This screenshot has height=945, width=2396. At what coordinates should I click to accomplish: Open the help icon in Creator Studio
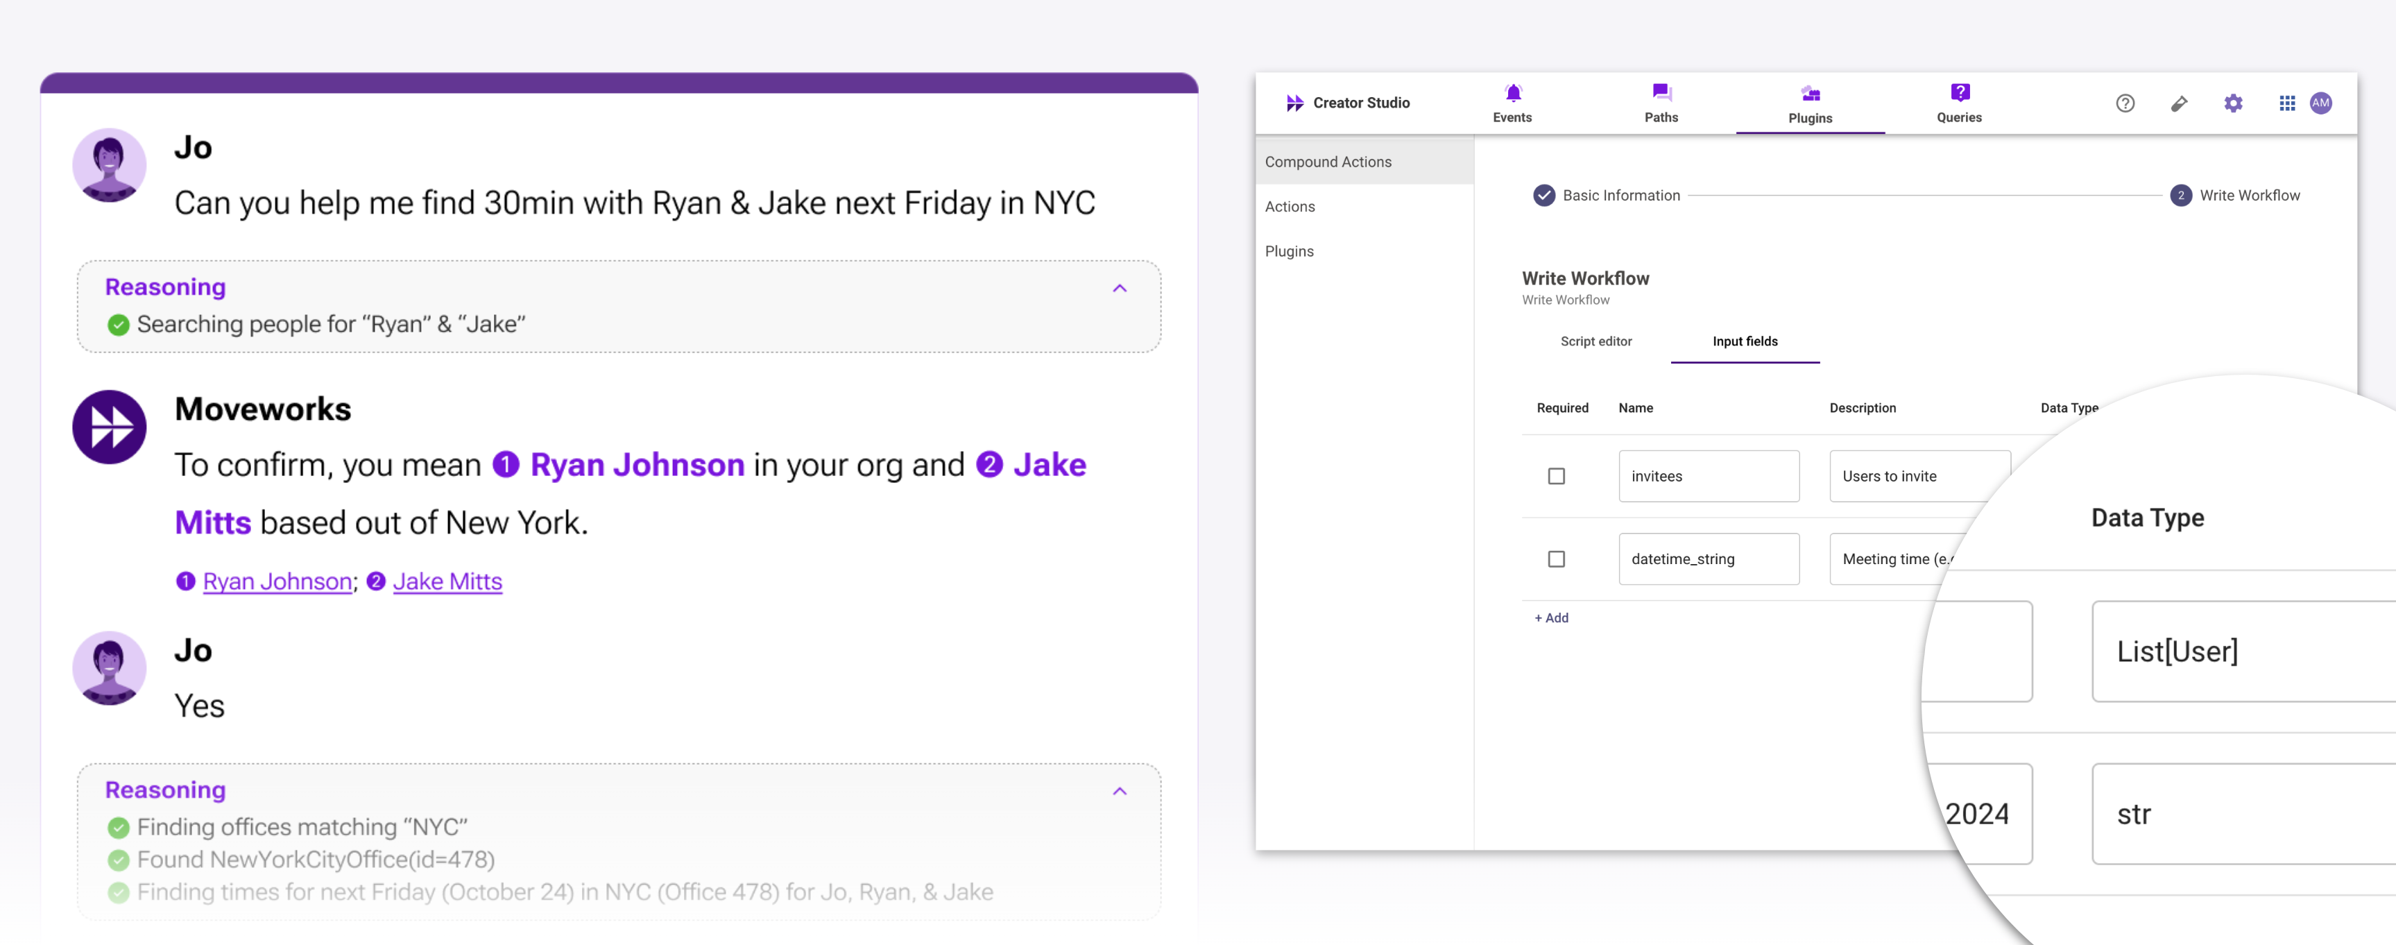[x=2127, y=103]
